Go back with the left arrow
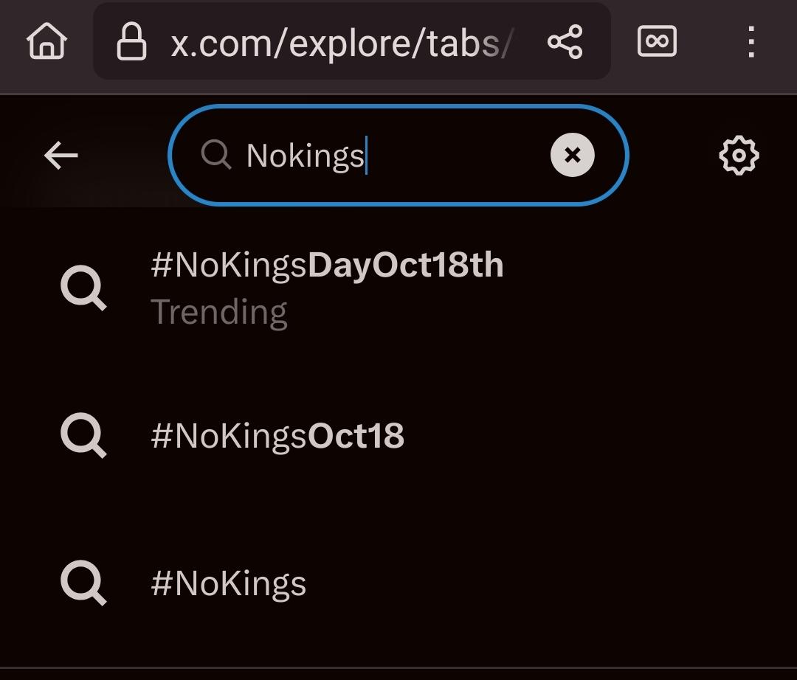Viewport: 797px width, 680px height. 61,156
